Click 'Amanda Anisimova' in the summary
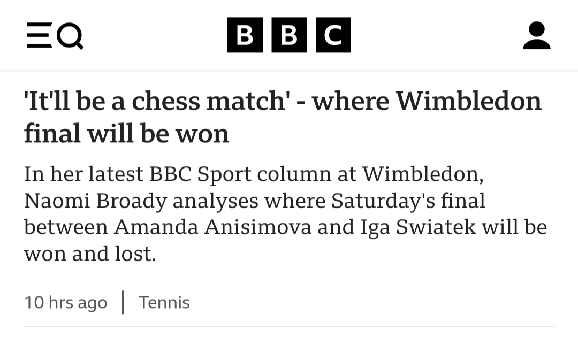The image size is (578, 337). click(x=212, y=227)
